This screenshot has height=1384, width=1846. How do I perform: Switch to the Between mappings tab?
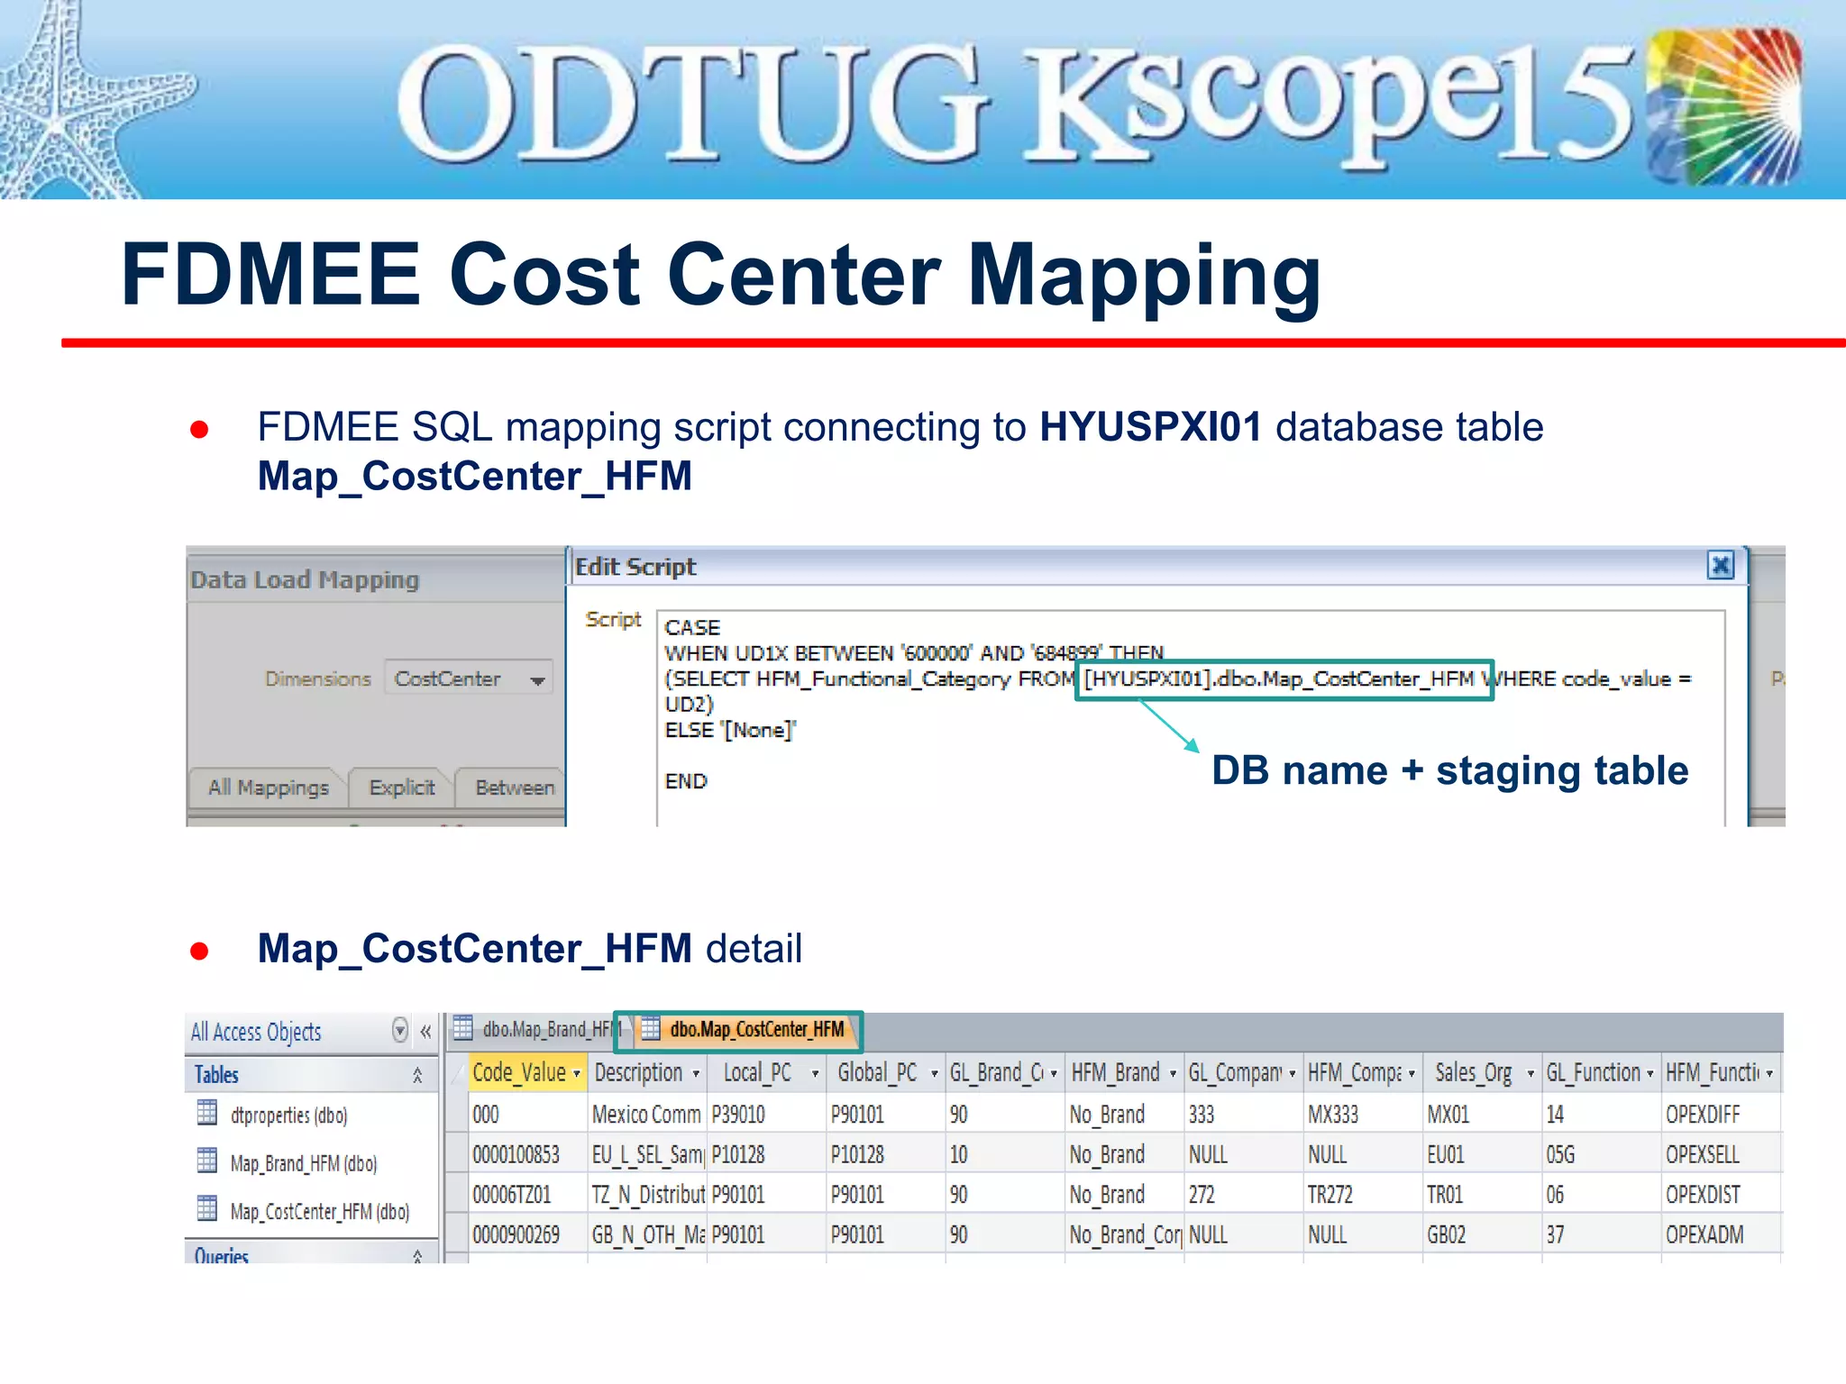(x=514, y=787)
